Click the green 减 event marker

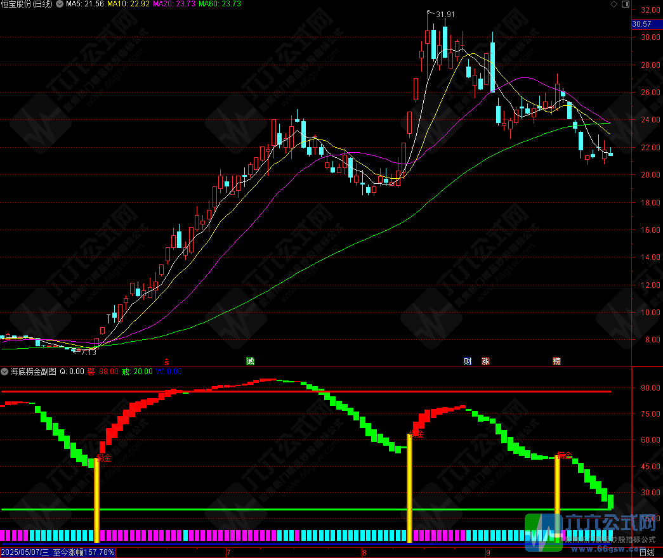[250, 361]
